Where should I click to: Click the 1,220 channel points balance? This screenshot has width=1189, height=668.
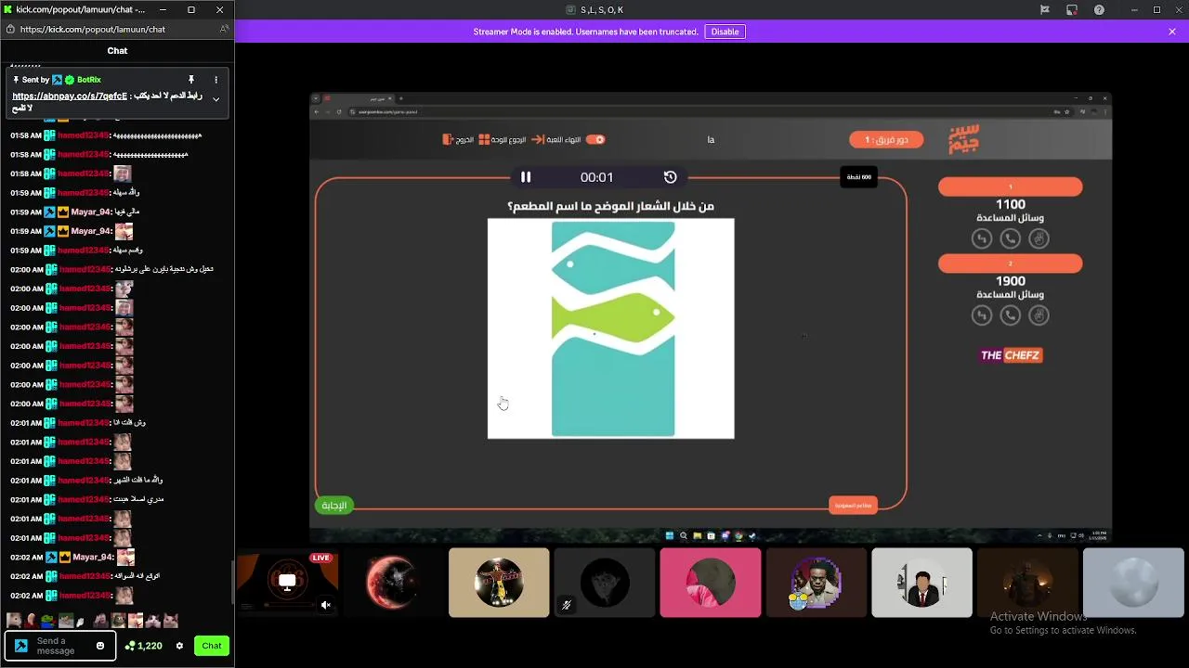click(x=144, y=646)
